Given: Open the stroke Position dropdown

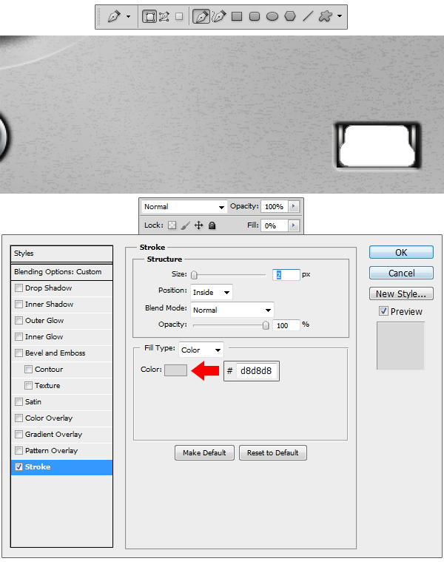Looking at the screenshot, I should (211, 292).
